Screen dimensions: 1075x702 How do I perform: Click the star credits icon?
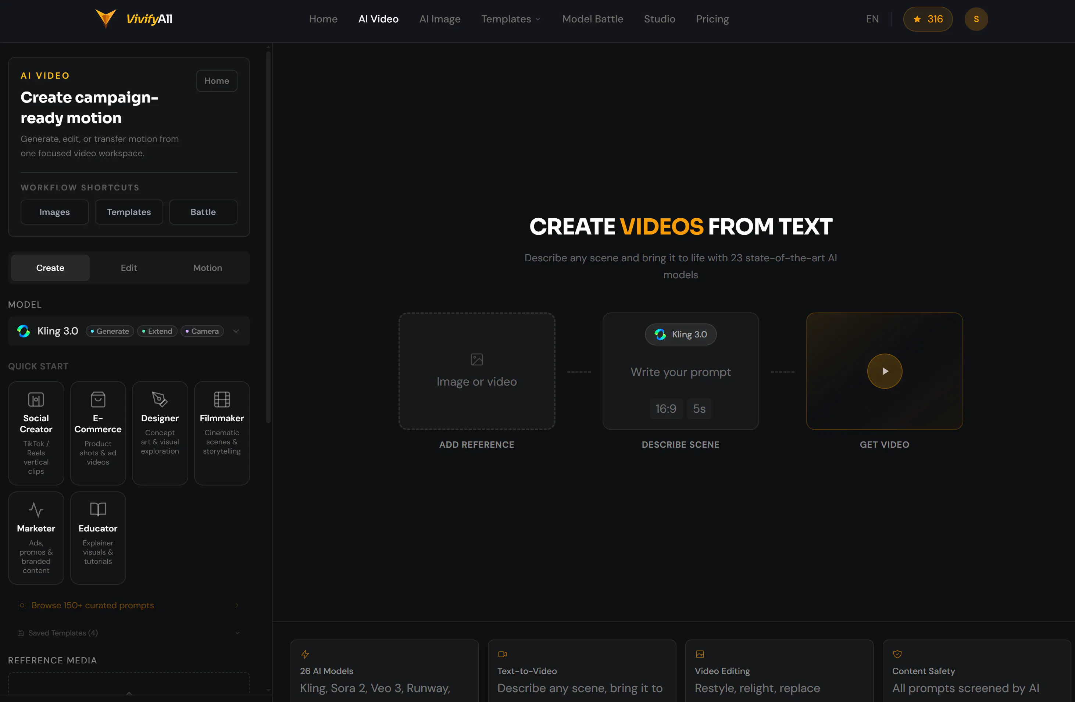pyautogui.click(x=917, y=19)
